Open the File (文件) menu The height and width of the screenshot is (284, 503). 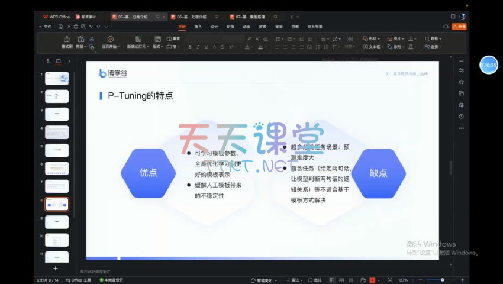tap(46, 27)
